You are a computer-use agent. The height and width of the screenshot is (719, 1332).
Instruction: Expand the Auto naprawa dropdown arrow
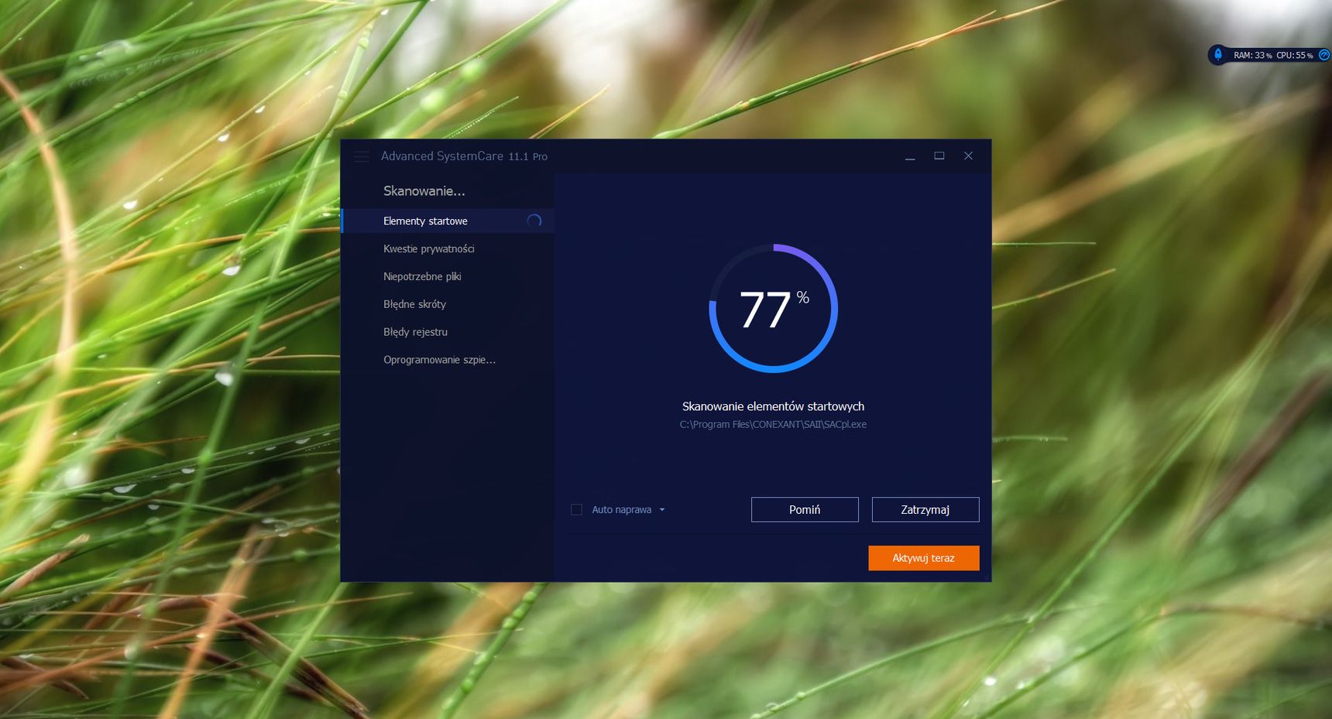662,509
